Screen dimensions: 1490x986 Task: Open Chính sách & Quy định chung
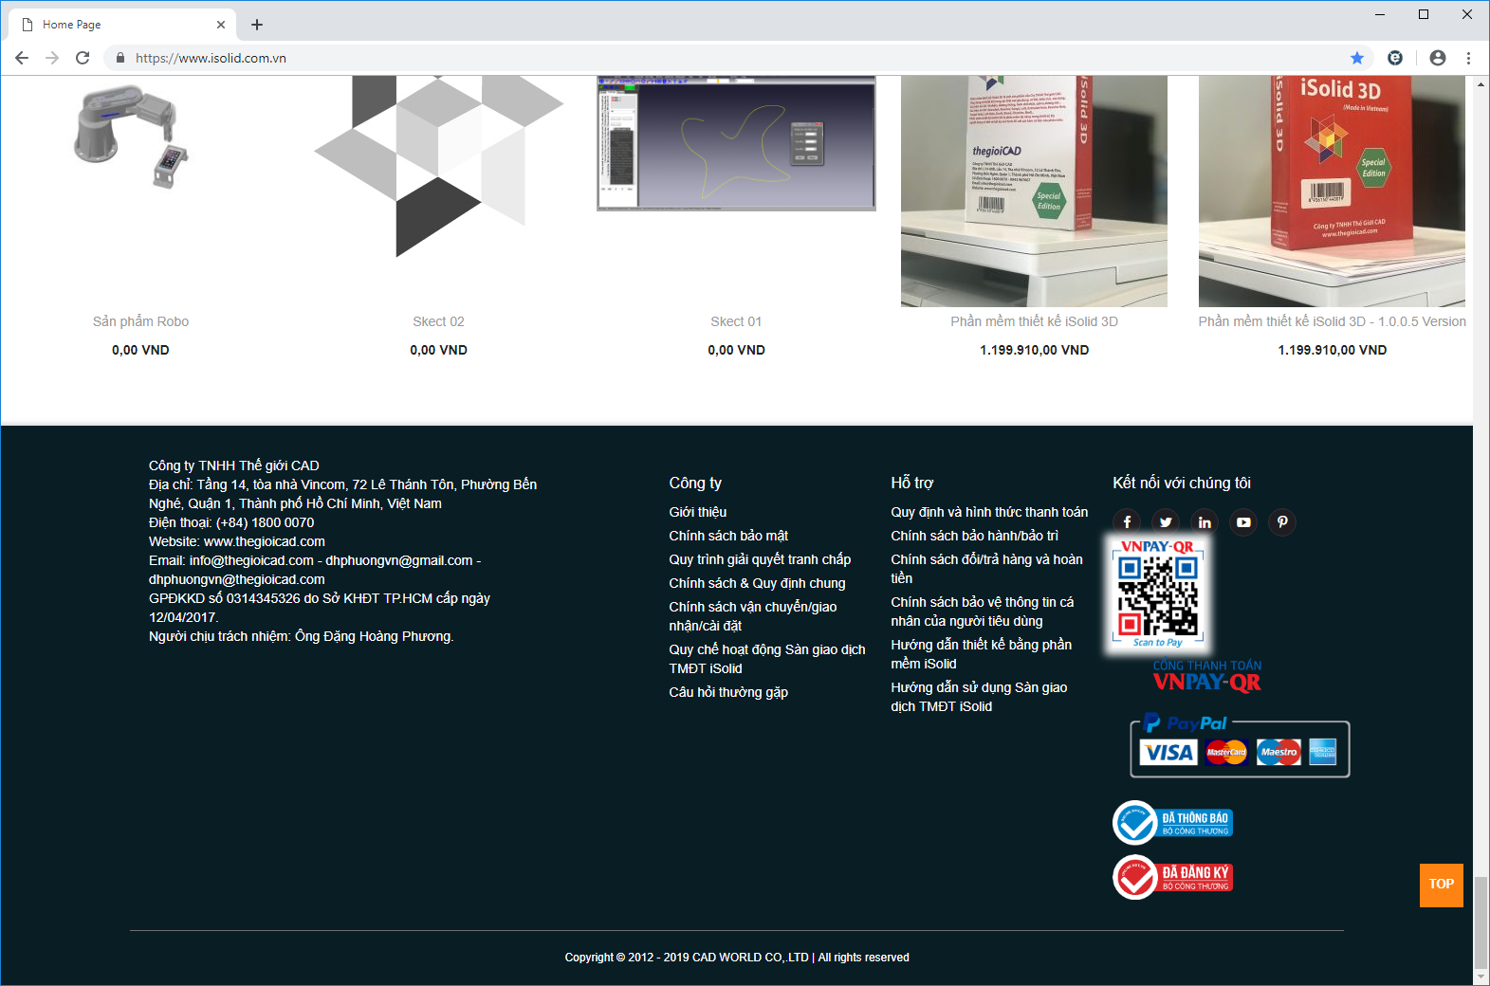point(757,583)
